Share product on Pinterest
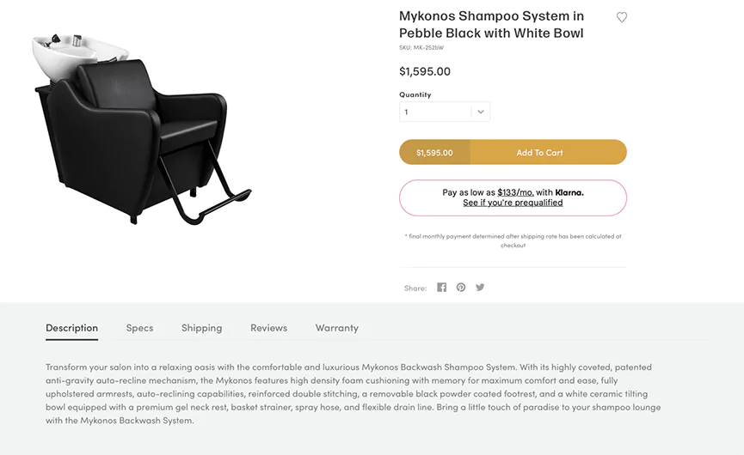744x455 pixels. pos(461,288)
